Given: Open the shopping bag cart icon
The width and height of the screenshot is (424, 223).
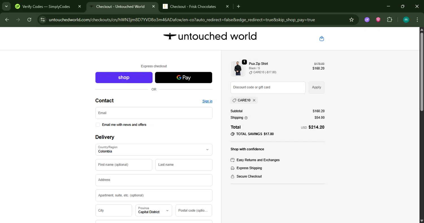Looking at the screenshot, I should [x=321, y=39].
